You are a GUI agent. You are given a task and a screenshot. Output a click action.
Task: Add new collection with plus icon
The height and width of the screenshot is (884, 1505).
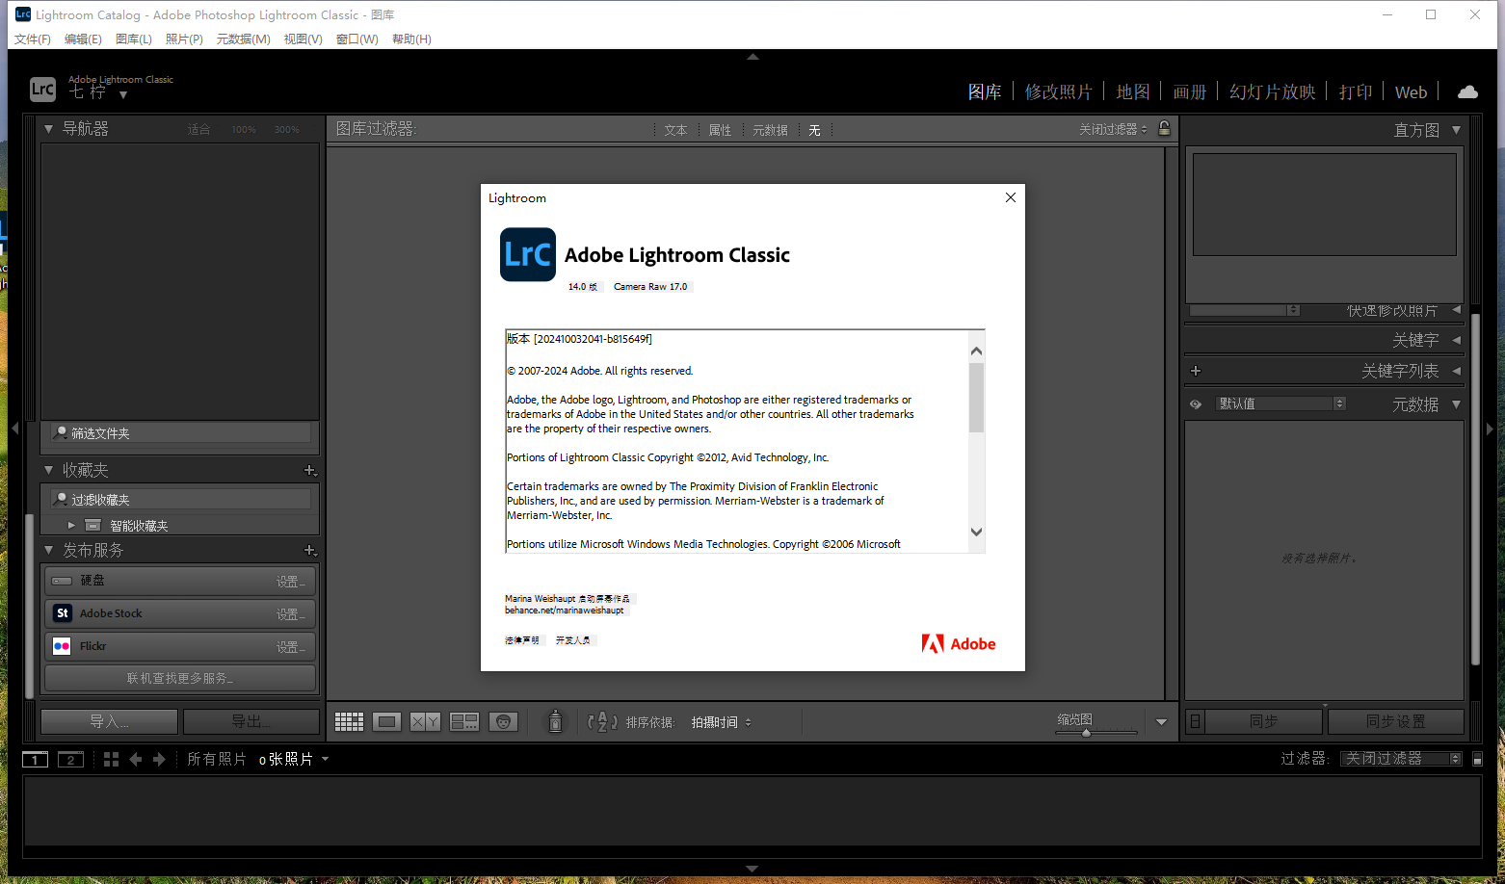(x=310, y=470)
